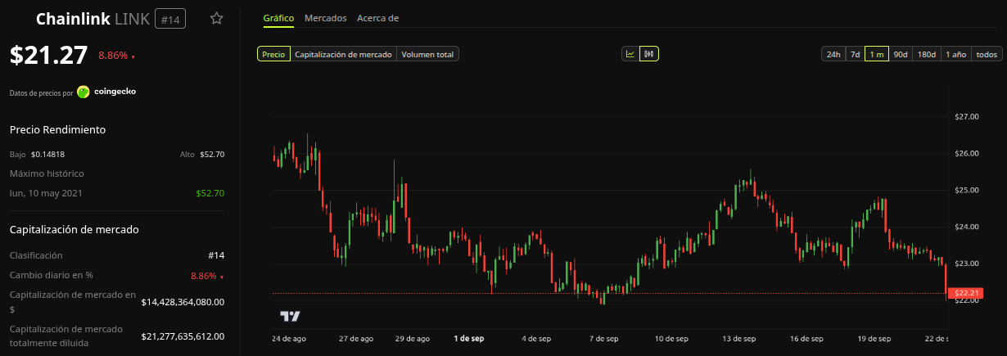
Task: Click the Capitalización de mercado section heading
Action: tap(74, 229)
